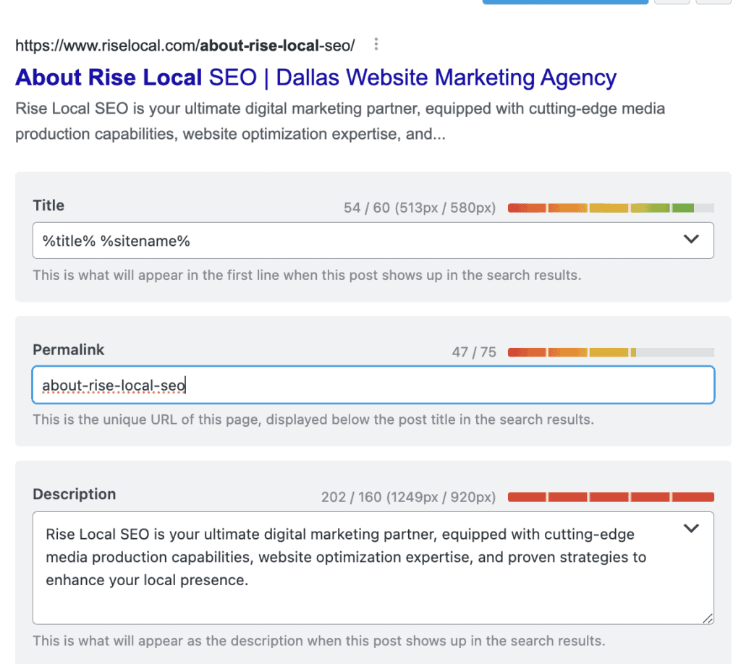
Task: Click the helper text below Permalink field
Action: click(x=313, y=420)
